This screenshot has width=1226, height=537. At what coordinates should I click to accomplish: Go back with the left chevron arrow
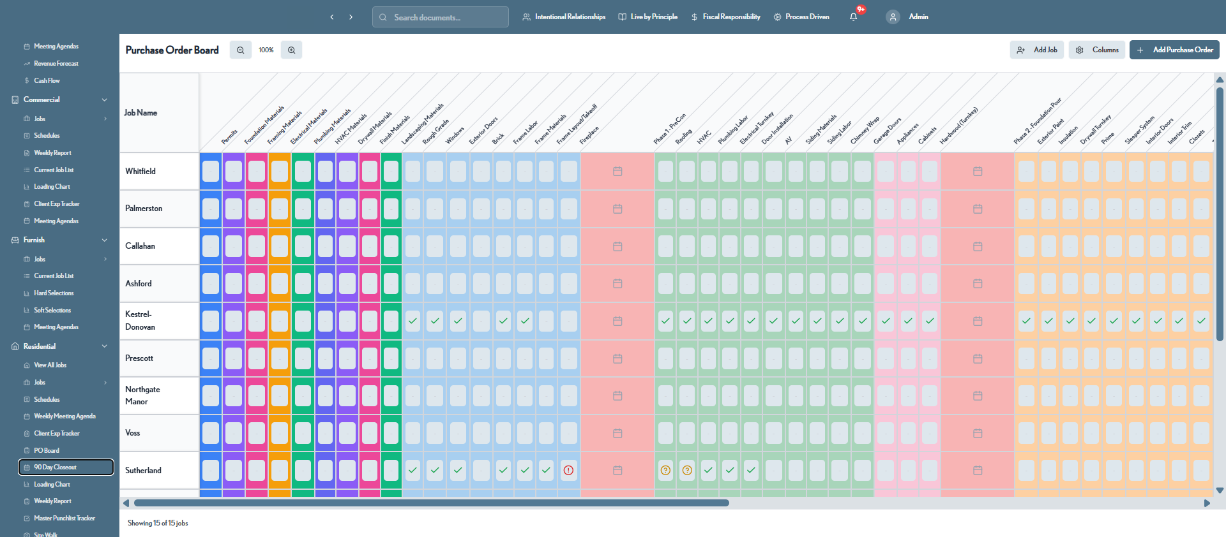tap(332, 17)
